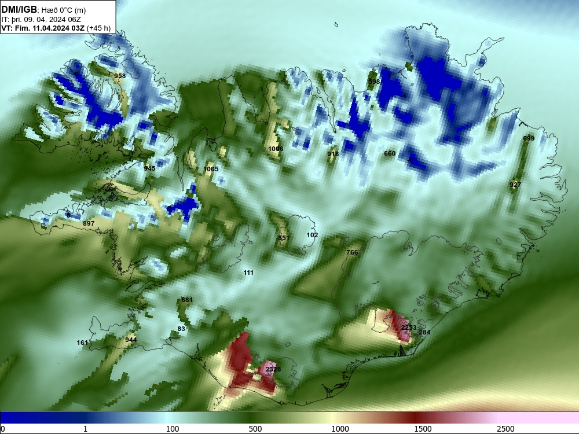Click the 2253 glacier height label
The width and height of the screenshot is (579, 434).
[408, 328]
